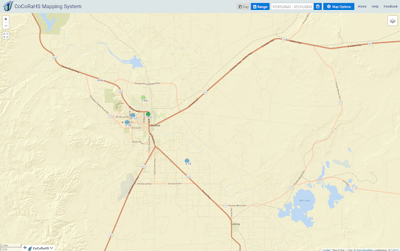Click the CoCoRaHS Mapping System title
Viewport: 400px width, 251px height.
(48, 6)
